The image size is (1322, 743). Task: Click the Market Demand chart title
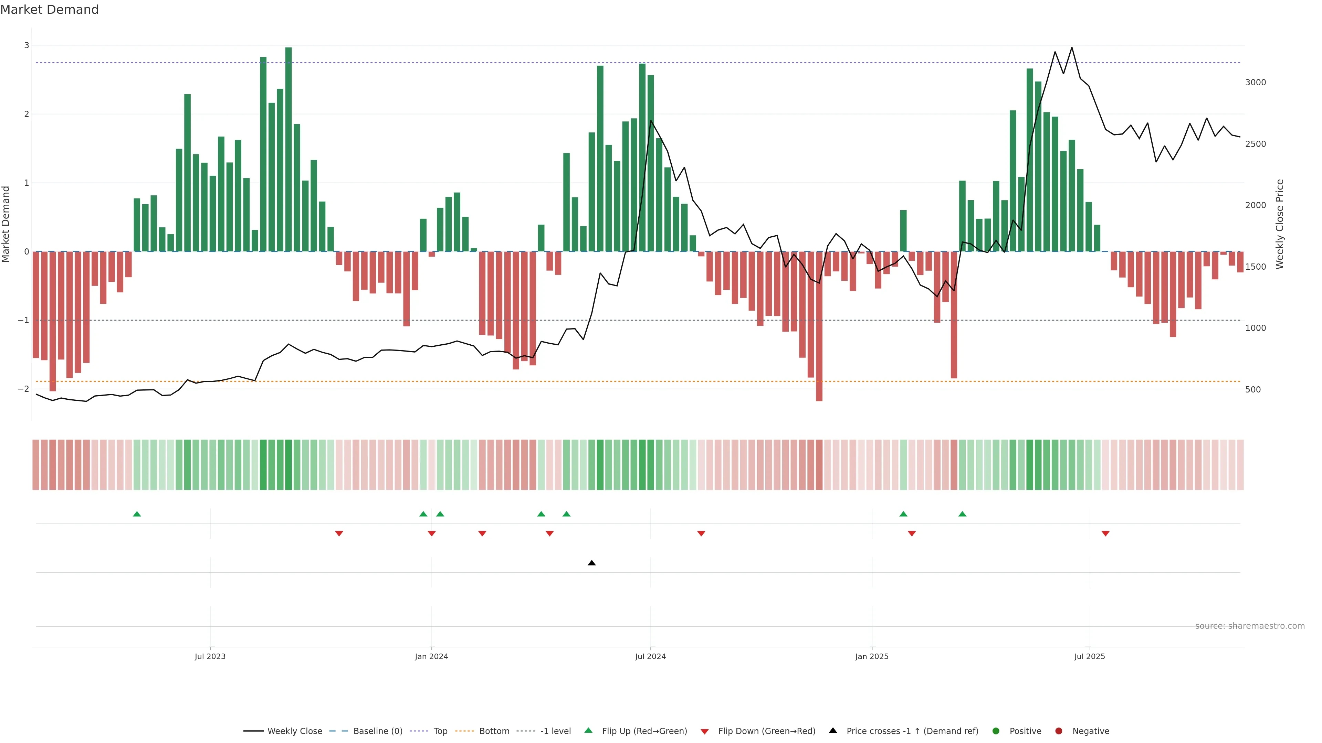point(49,10)
